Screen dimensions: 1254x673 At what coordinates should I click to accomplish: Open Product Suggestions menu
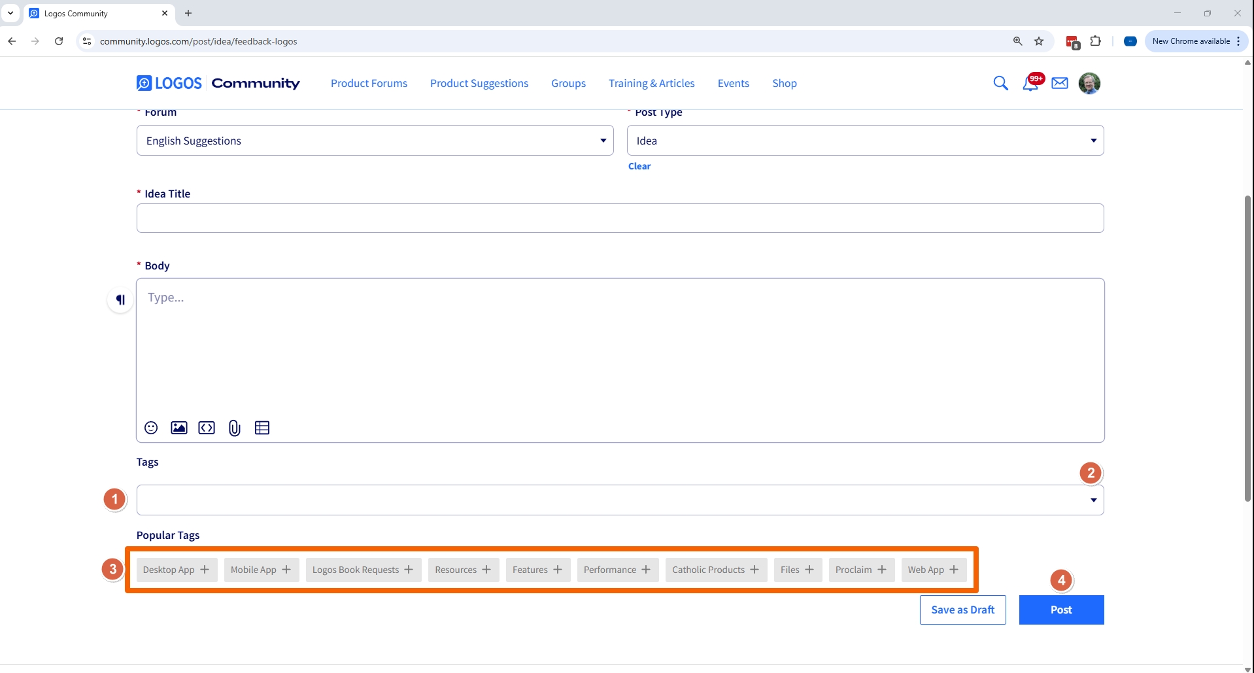[x=479, y=83]
